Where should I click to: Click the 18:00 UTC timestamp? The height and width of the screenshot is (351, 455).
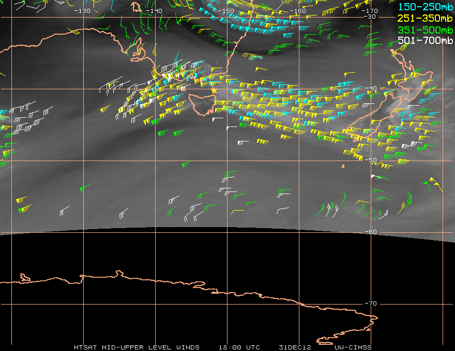[x=239, y=347]
